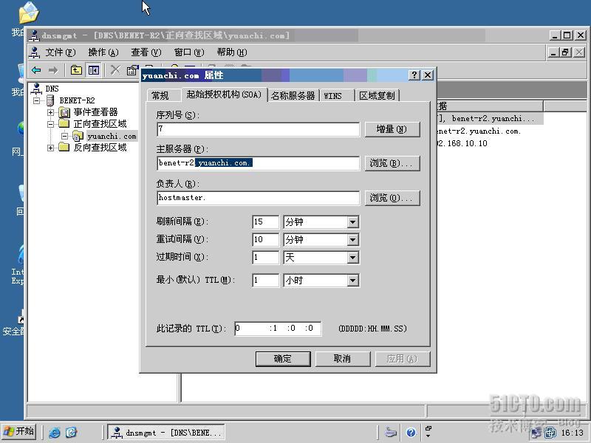Click the Properties toolbar icon
This screenshot has height=443, width=591.
[132, 70]
